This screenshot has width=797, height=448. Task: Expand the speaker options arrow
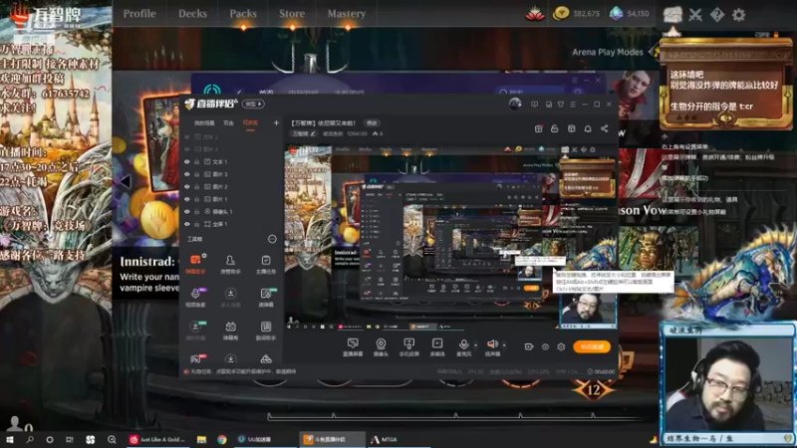[x=504, y=345]
